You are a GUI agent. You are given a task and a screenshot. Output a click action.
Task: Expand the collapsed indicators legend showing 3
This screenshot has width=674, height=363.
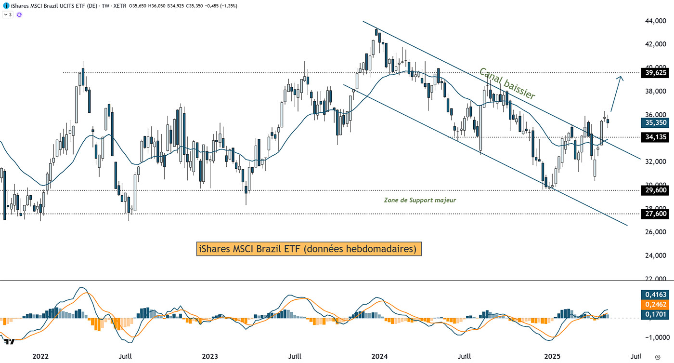(7, 15)
